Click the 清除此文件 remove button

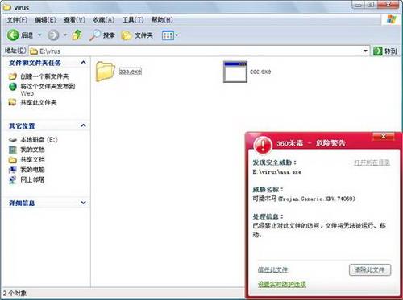click(370, 269)
